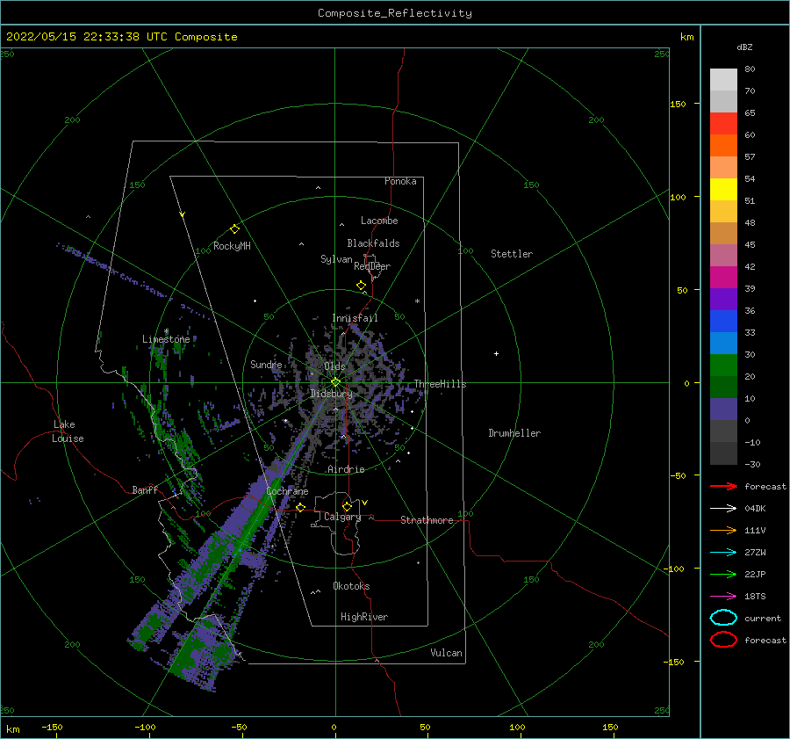This screenshot has height=739, width=790.
Task: Select the blue 36 dBZ color swatch
Action: click(723, 321)
